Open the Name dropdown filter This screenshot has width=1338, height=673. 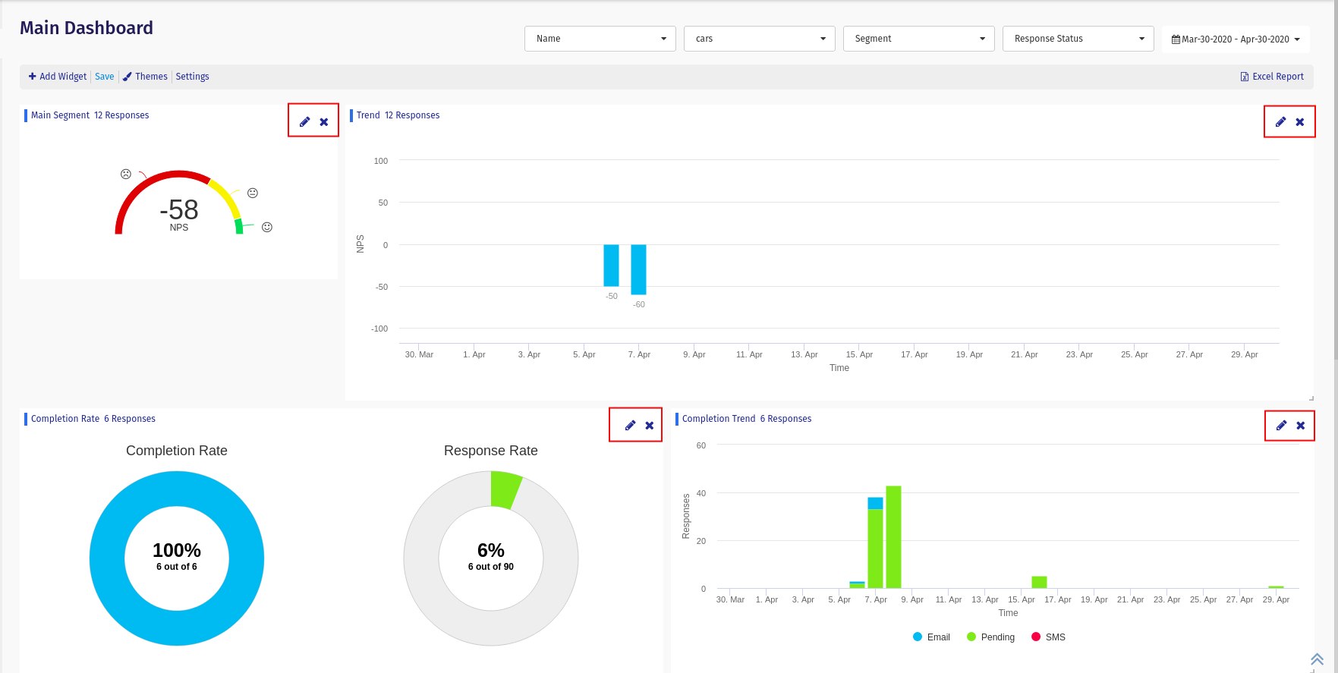[x=600, y=39]
